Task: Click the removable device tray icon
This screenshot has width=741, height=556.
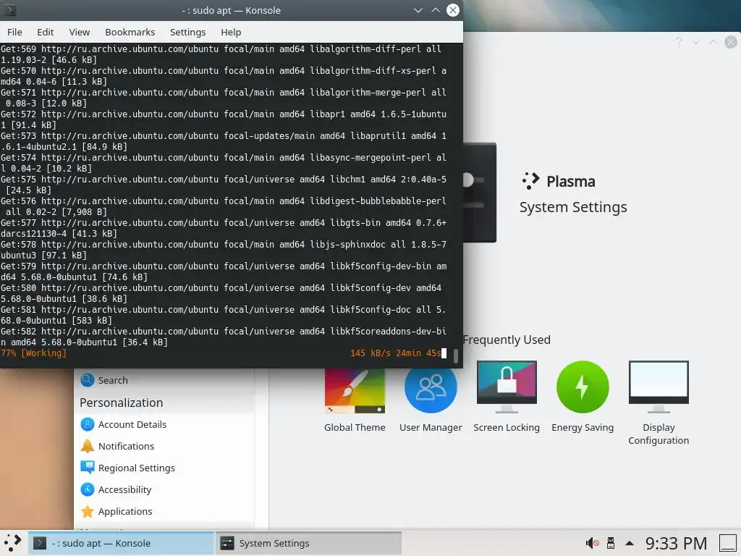Action: [611, 543]
